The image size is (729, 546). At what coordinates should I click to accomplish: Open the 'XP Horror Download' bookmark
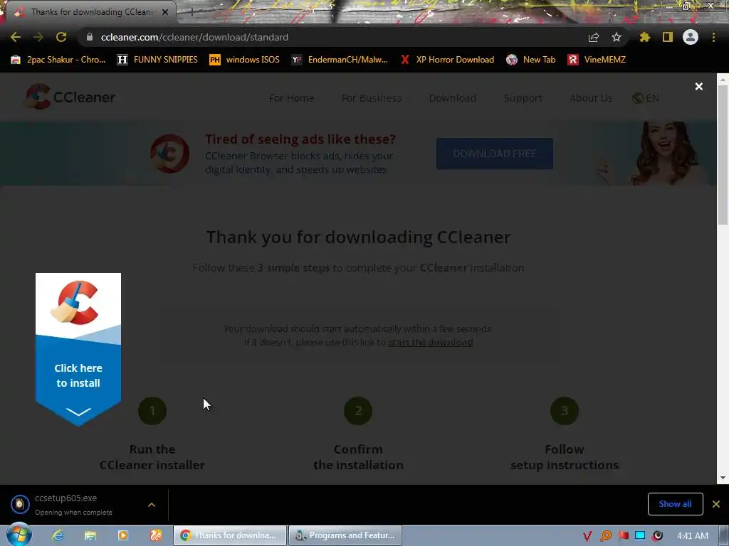pyautogui.click(x=447, y=60)
